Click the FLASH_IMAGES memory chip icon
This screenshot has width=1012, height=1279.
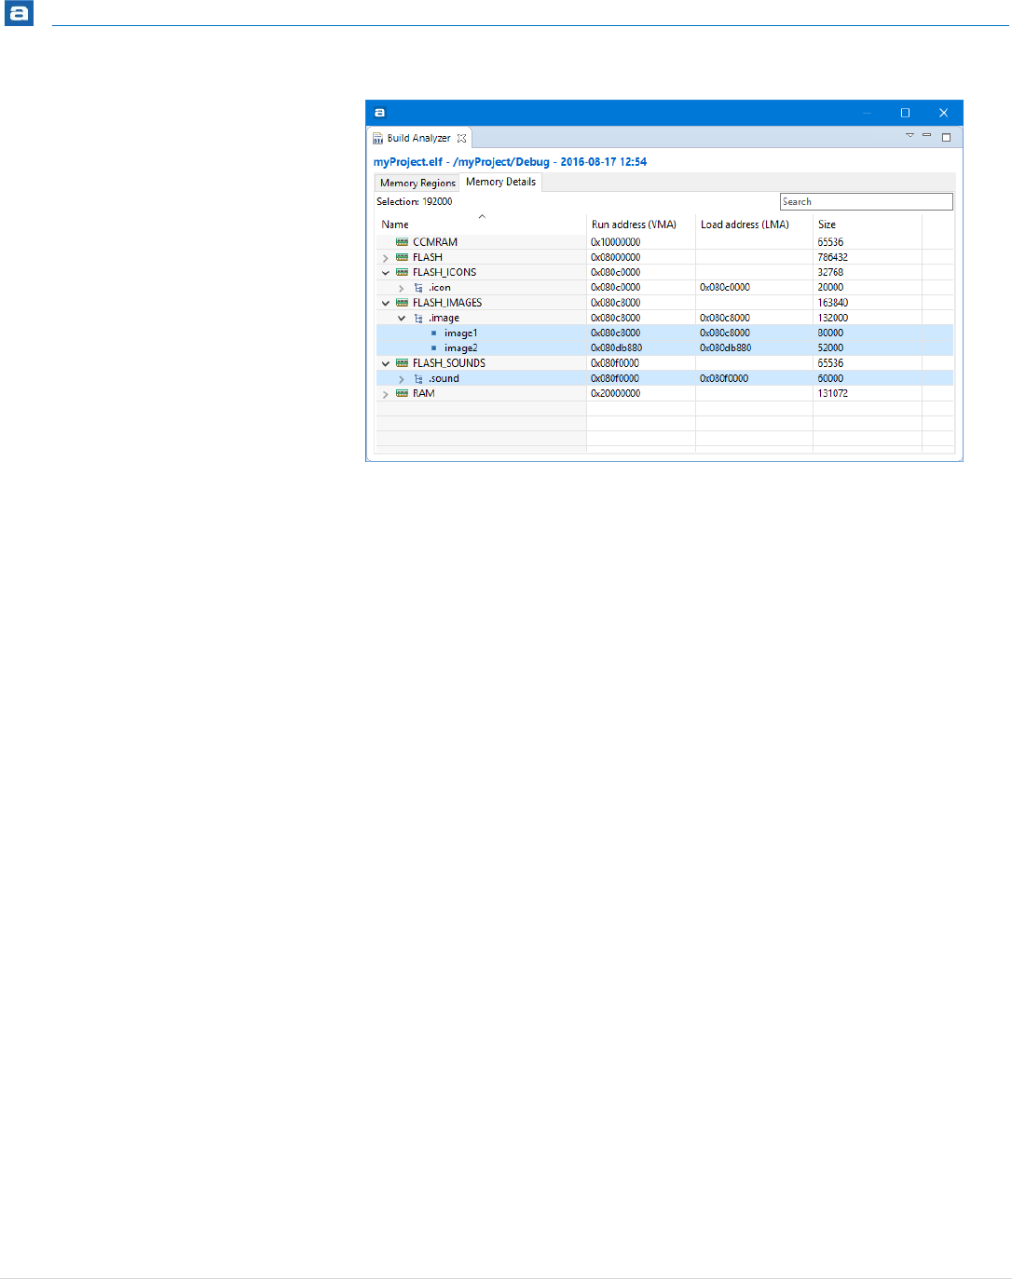click(x=402, y=303)
